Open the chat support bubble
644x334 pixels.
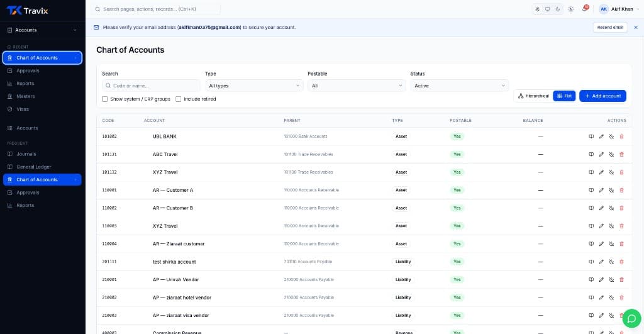click(x=631, y=319)
